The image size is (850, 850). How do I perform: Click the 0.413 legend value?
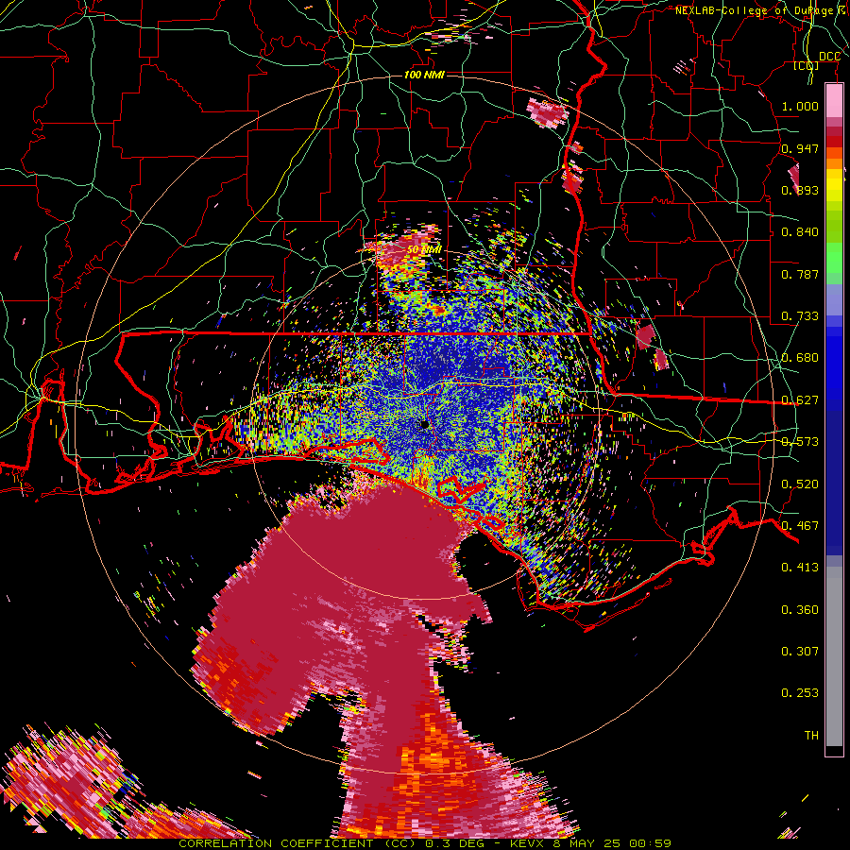click(800, 567)
